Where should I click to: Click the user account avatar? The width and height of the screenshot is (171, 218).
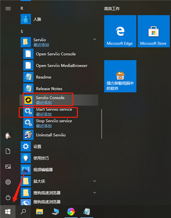(x=8, y=136)
